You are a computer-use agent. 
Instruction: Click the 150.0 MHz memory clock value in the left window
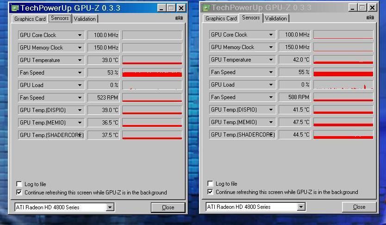pos(104,48)
